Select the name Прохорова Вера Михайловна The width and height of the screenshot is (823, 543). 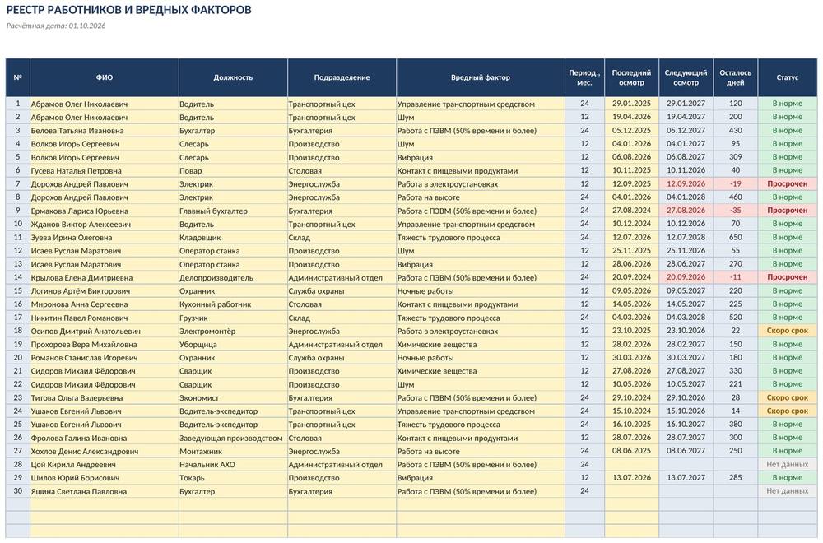pos(83,345)
